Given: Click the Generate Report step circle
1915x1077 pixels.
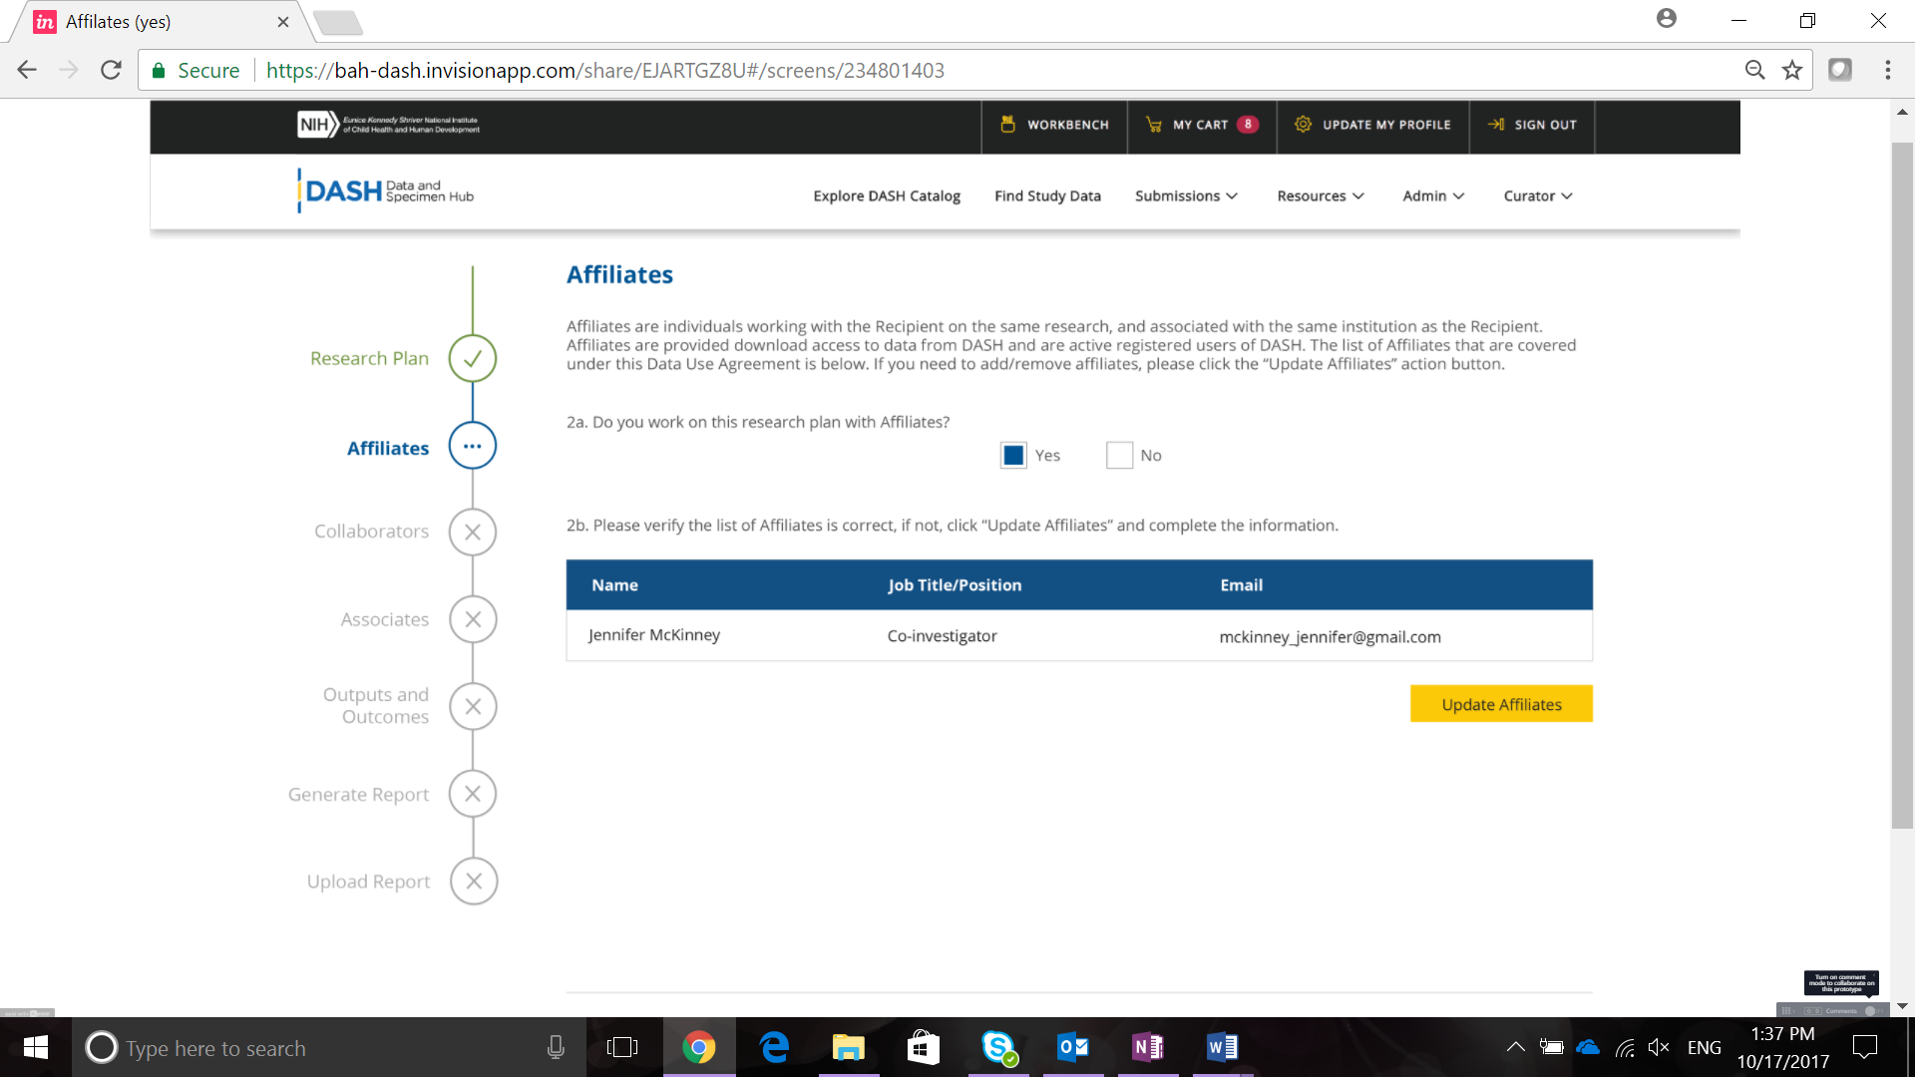Looking at the screenshot, I should (473, 794).
